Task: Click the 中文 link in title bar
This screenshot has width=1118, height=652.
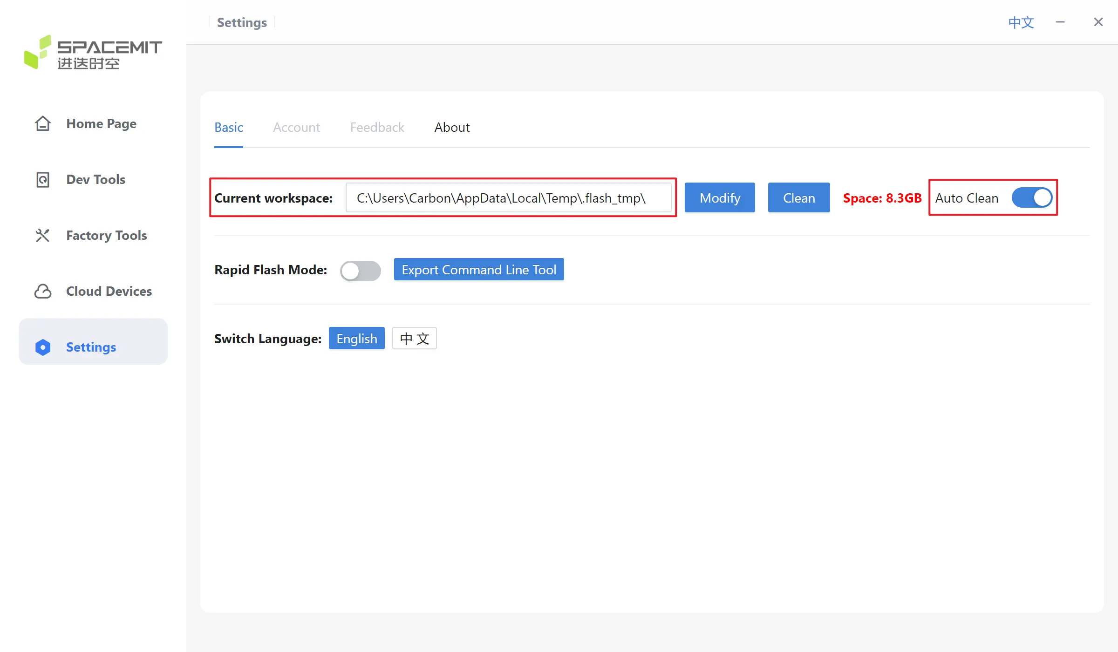Action: point(1021,22)
